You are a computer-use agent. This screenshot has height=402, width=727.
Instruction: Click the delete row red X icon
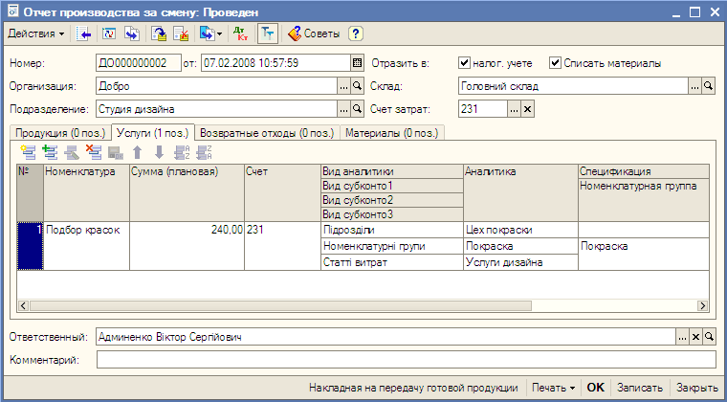(93, 151)
